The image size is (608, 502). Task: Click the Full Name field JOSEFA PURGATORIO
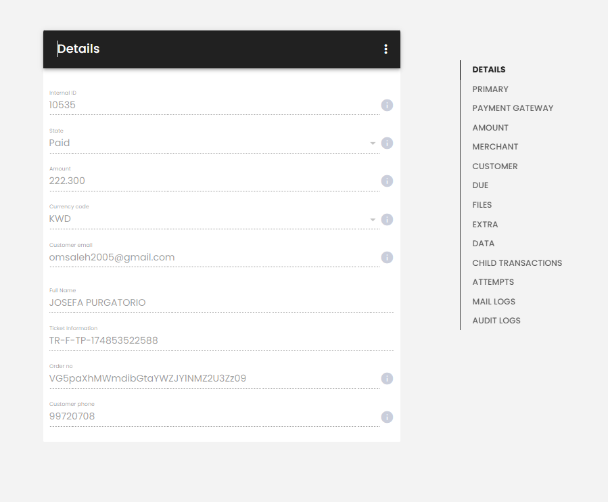(221, 302)
